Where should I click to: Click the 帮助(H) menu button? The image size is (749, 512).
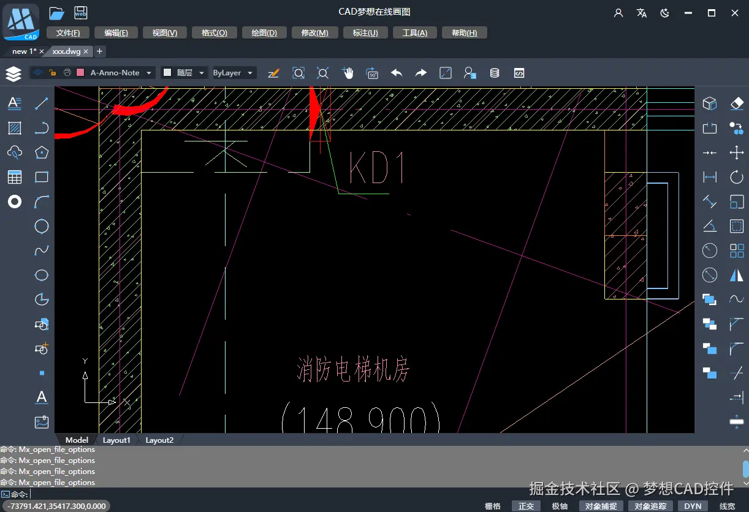tap(464, 32)
